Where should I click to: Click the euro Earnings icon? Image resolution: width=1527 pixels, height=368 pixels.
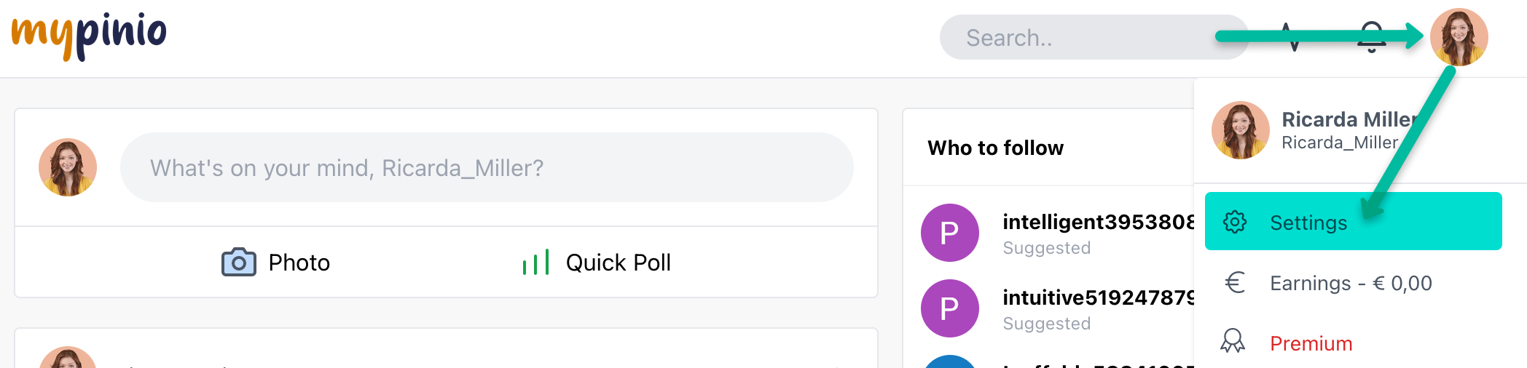1235,282
